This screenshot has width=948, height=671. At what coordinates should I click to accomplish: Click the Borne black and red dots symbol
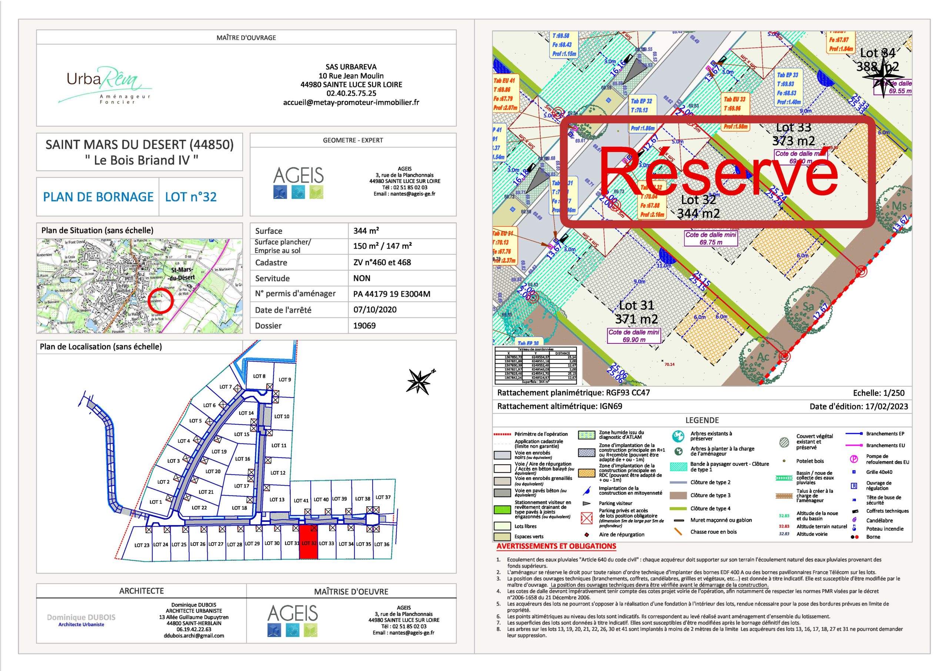click(x=855, y=537)
